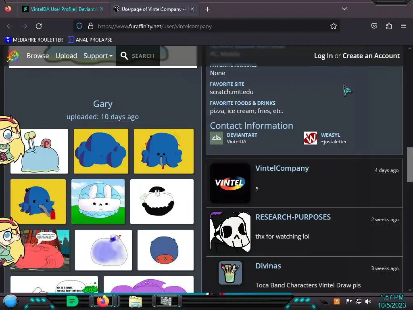Click the scrollbar up arrow

pos(410,48)
